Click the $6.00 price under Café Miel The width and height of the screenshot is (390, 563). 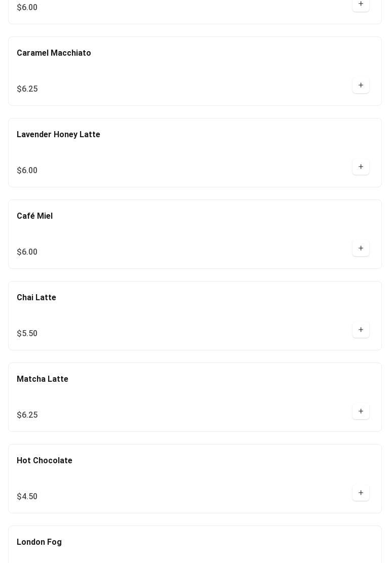tap(27, 252)
